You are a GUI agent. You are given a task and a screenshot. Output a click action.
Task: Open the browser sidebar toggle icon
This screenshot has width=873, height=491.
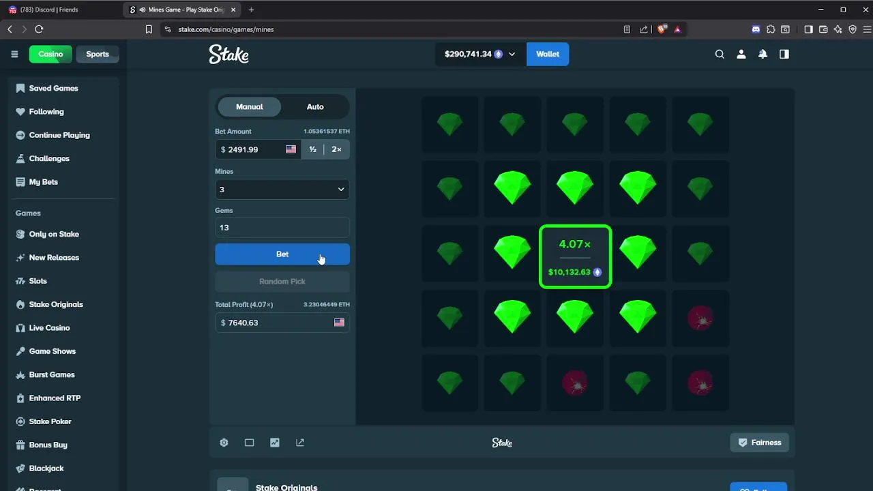point(808,29)
